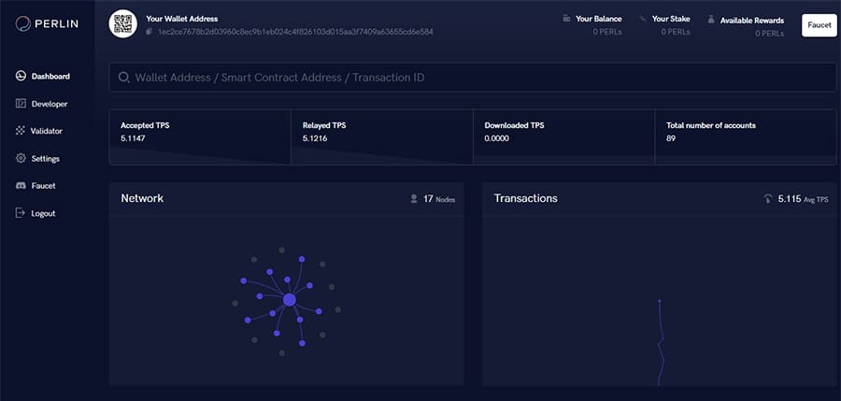Open Settings from the sidebar

click(x=45, y=159)
